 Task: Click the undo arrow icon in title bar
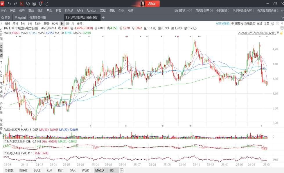pos(9,4)
